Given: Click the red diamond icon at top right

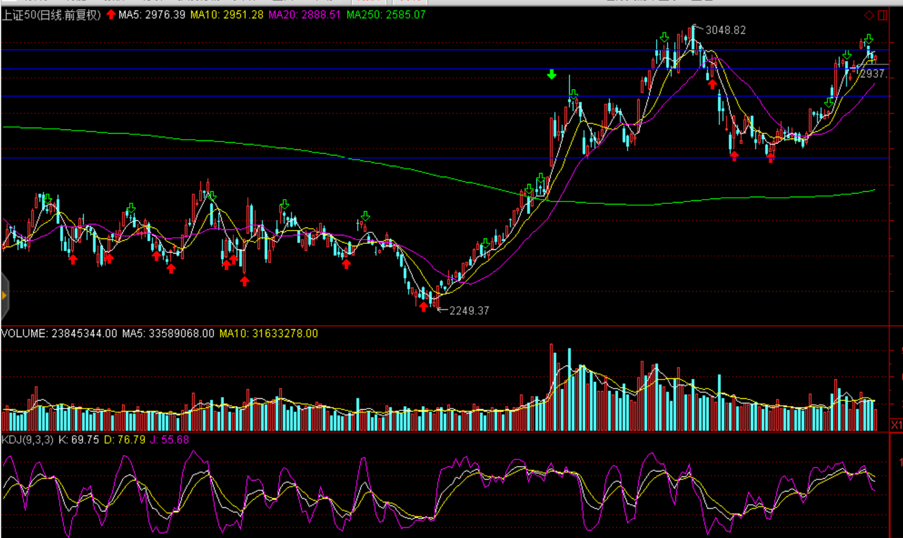Looking at the screenshot, I should point(869,15).
